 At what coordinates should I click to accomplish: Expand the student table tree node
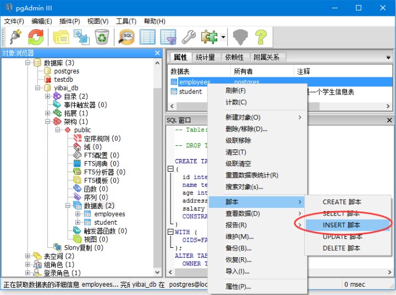point(78,223)
